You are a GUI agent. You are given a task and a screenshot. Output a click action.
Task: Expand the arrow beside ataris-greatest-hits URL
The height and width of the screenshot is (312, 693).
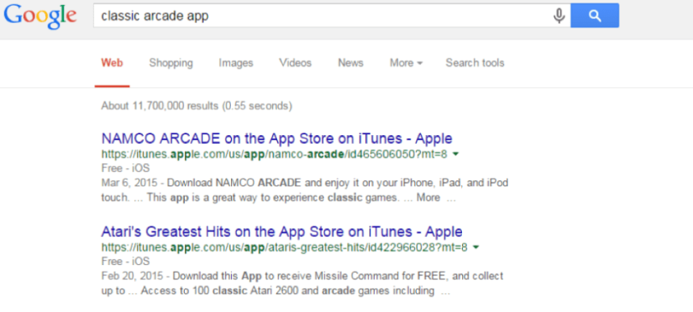[476, 247]
